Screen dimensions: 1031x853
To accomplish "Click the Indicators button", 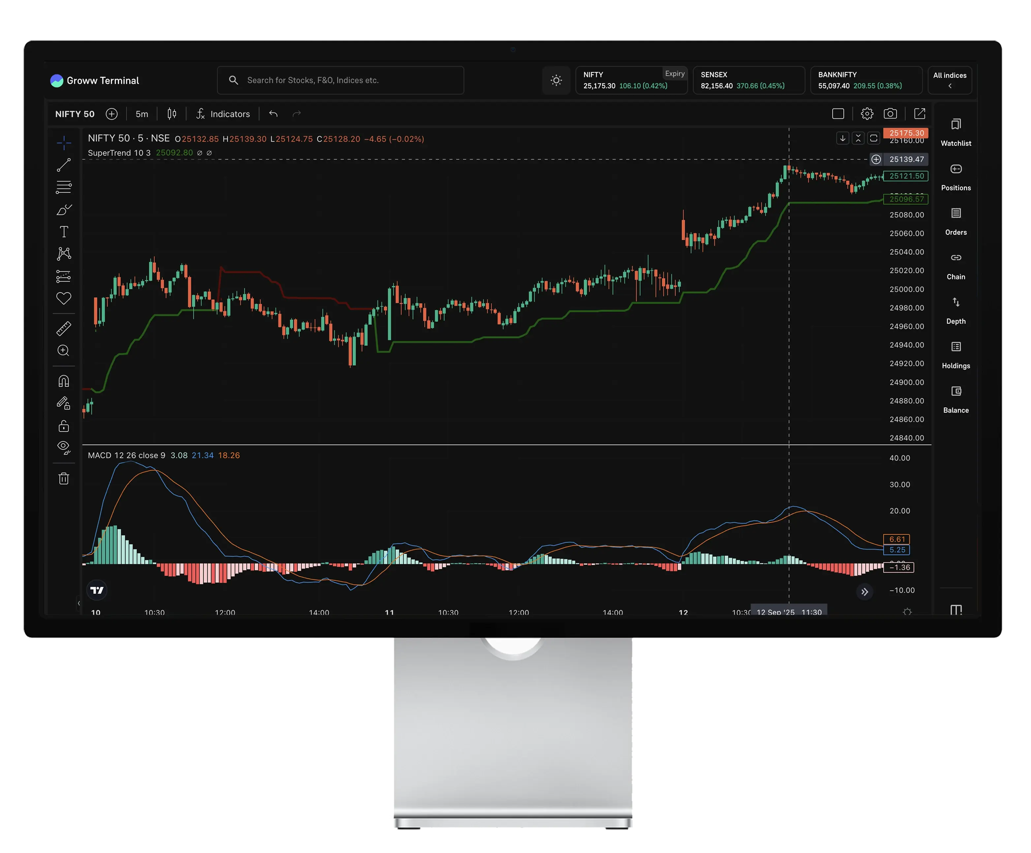I will coord(223,114).
